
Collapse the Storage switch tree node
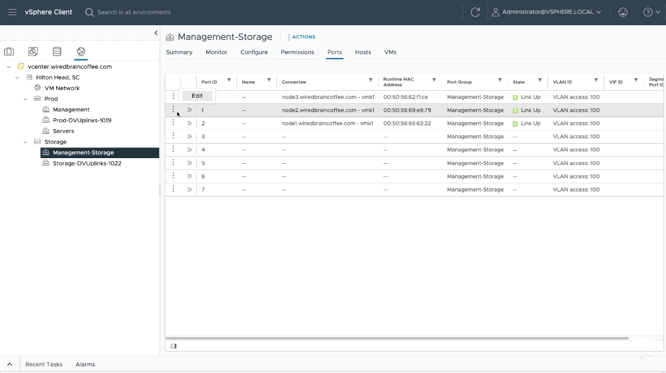[26, 142]
